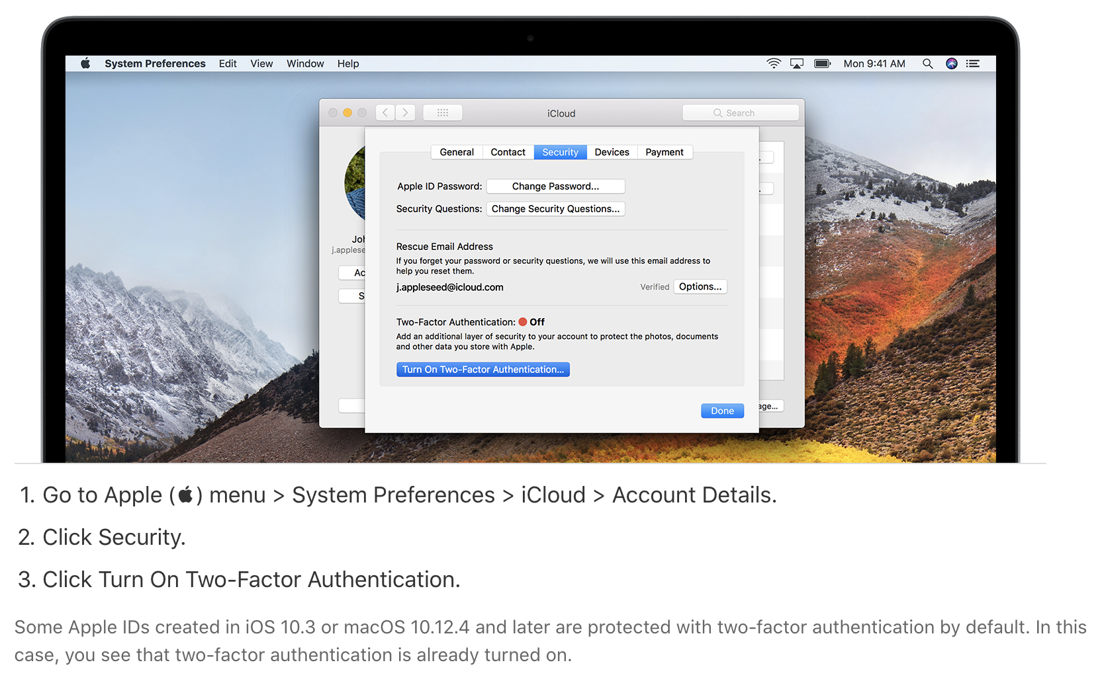Screen dimensions: 1104x681
Task: Open the Apple menu icon
Action: tap(85, 63)
